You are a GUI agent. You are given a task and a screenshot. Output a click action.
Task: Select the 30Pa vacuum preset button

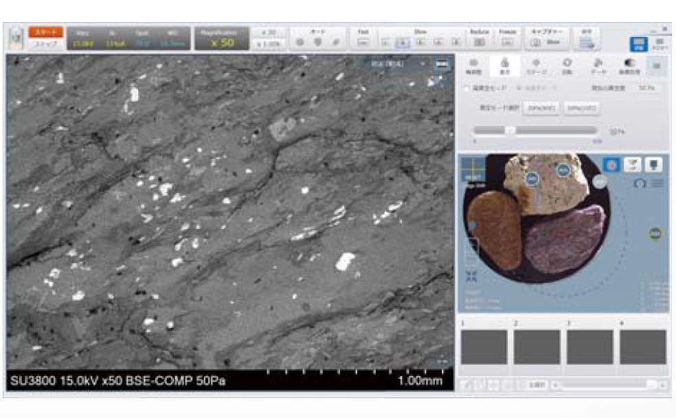click(x=541, y=108)
